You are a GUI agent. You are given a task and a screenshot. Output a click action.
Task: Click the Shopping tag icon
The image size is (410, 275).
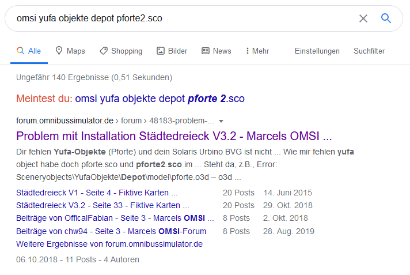(104, 51)
